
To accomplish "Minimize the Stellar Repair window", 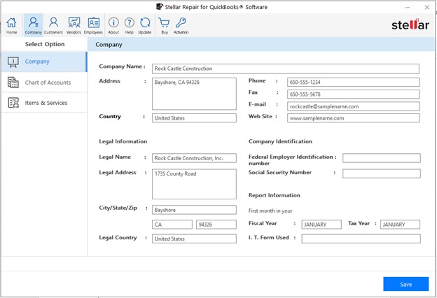I will [x=408, y=7].
